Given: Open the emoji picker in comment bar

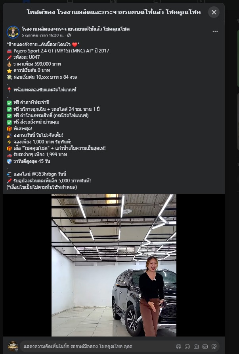Looking at the screenshot, I should [x=187, y=346].
